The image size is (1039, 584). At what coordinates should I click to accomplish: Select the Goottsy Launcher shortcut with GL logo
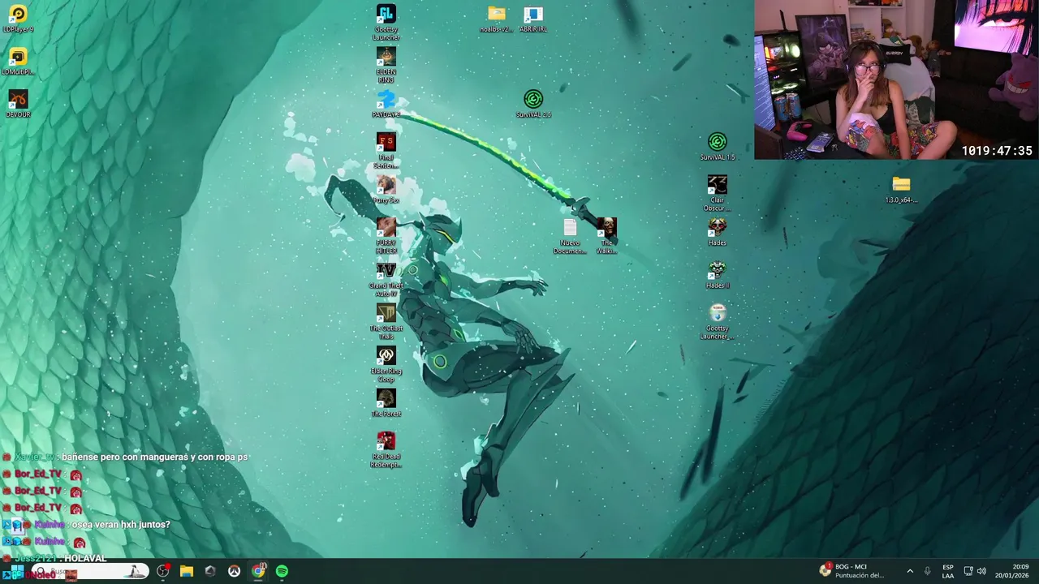click(x=386, y=23)
